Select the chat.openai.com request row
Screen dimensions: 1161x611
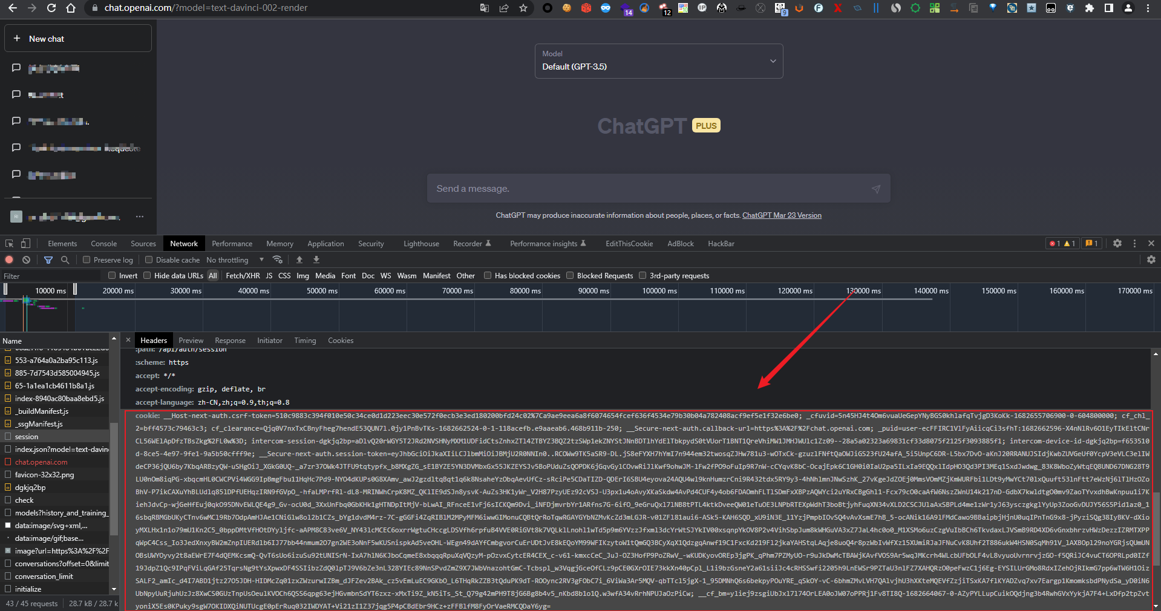(55, 462)
